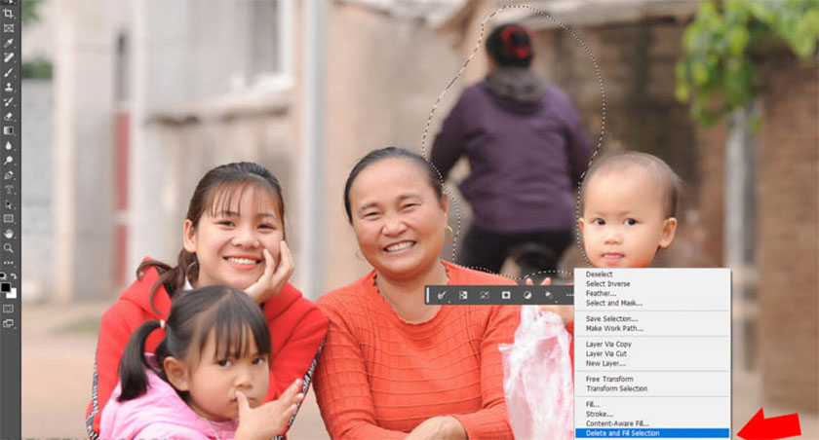Create adjustment layer from task bar
819x440 pixels.
point(527,295)
